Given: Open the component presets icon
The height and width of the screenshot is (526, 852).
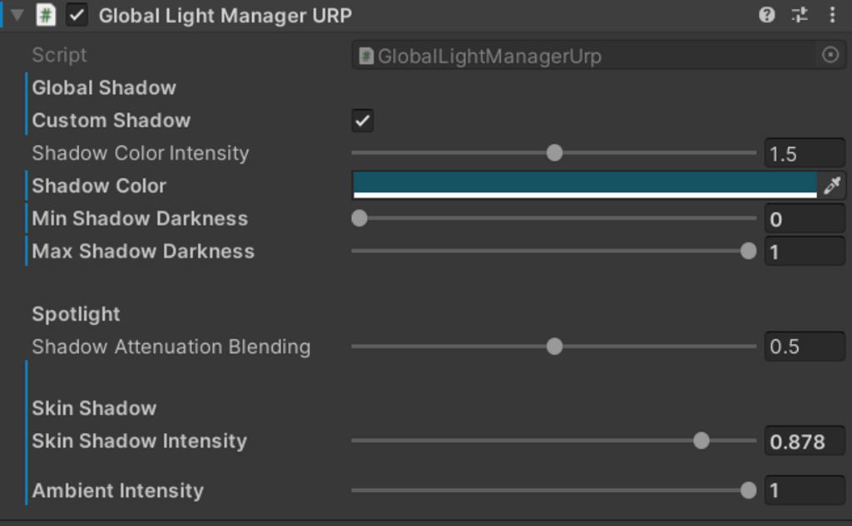Looking at the screenshot, I should (800, 15).
